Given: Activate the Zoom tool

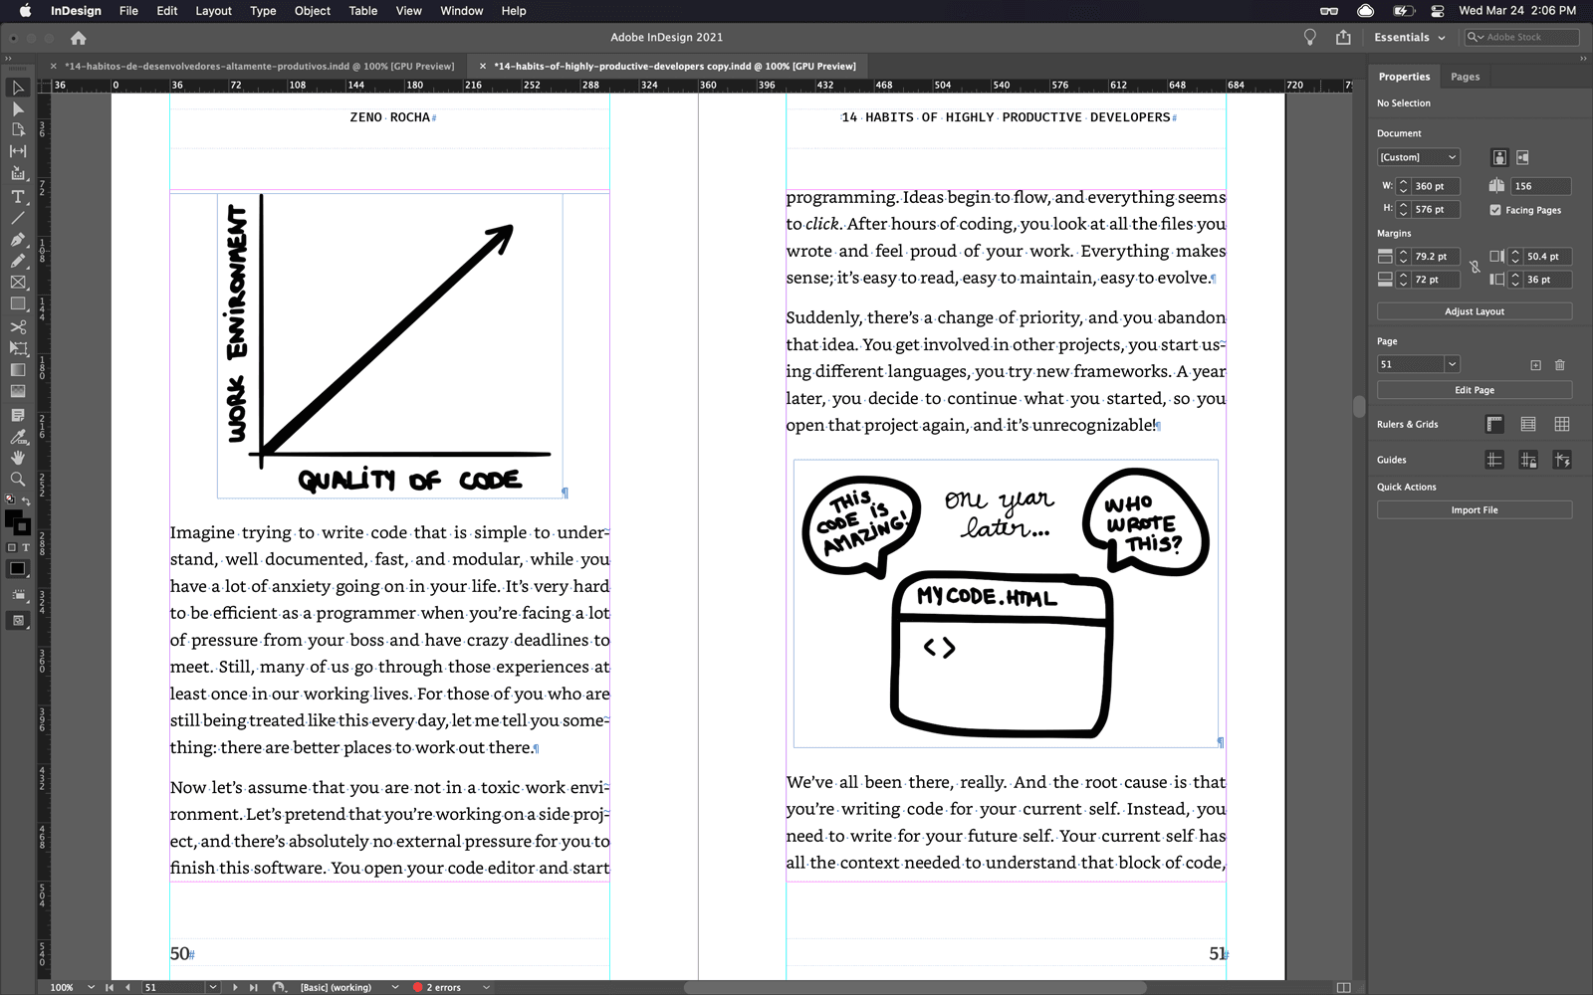Looking at the screenshot, I should (18, 479).
